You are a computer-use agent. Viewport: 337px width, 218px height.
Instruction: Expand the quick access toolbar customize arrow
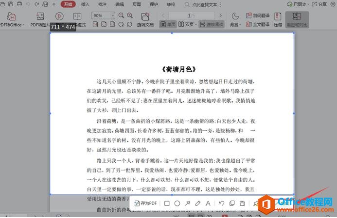(54, 4)
